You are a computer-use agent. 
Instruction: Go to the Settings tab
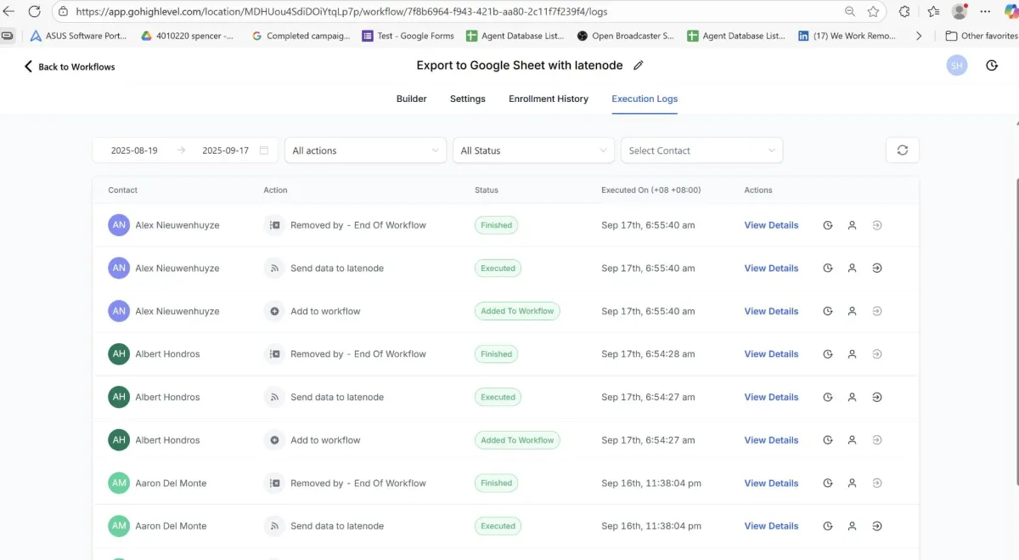coord(468,99)
